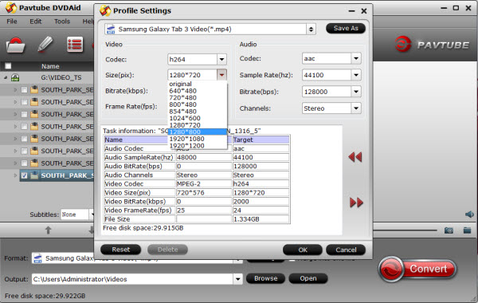478x303 pixels.
Task: Check the first SOUTH_PARK_SE title checkbox
Action: pos(25,90)
